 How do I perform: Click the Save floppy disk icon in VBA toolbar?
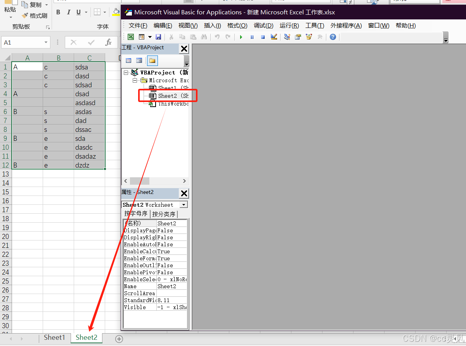158,37
